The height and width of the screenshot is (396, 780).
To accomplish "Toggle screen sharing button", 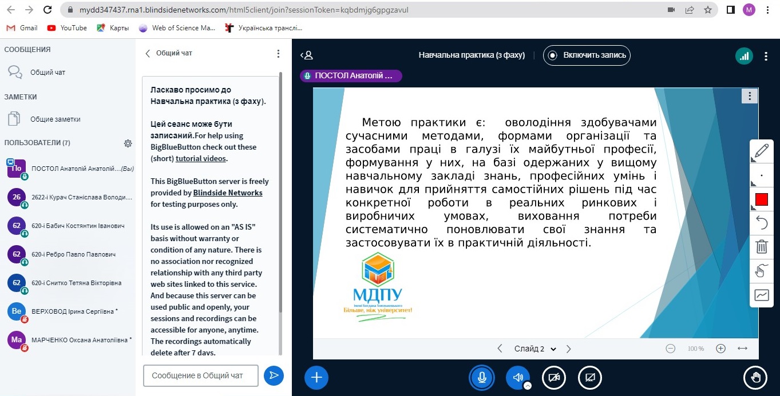I will click(x=589, y=377).
